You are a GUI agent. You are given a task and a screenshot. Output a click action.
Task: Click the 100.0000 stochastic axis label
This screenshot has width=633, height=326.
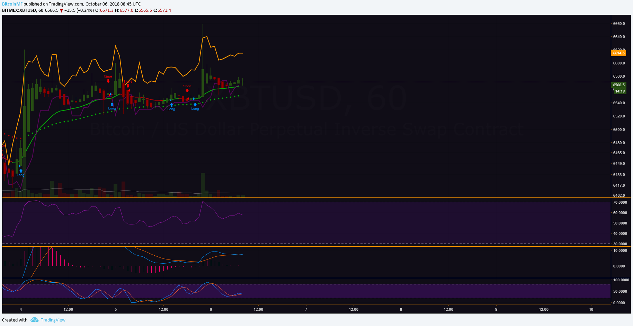click(x=621, y=280)
